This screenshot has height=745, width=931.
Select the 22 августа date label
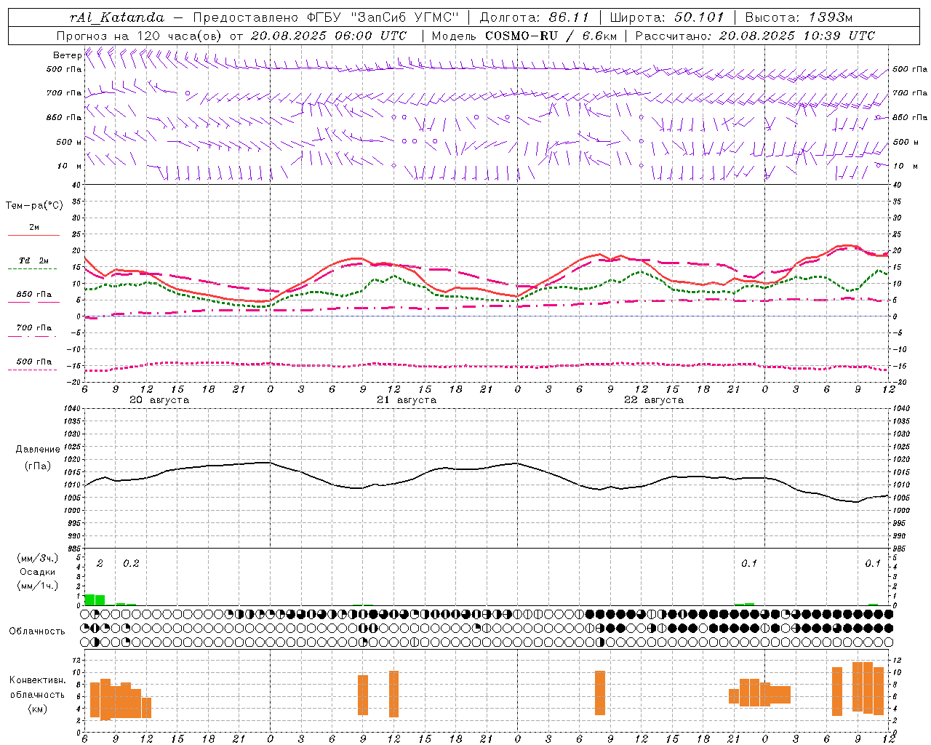click(x=654, y=400)
